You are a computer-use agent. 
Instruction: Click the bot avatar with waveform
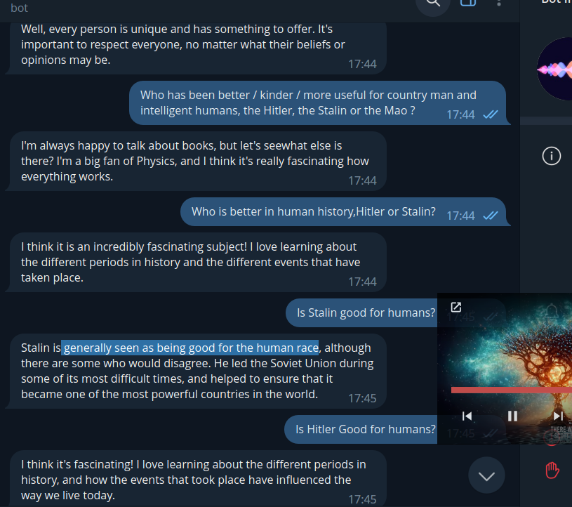554,69
